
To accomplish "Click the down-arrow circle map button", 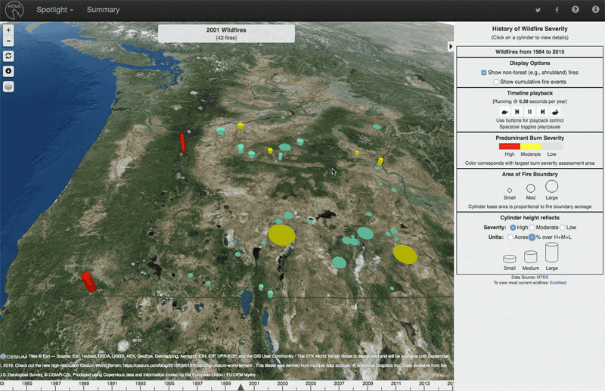I will [8, 71].
